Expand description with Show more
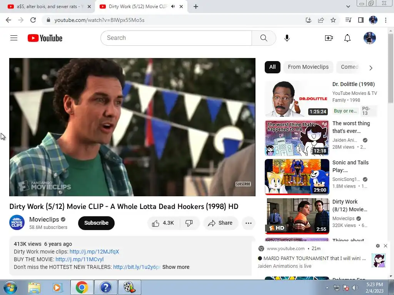The width and height of the screenshot is (394, 295). coord(176,267)
